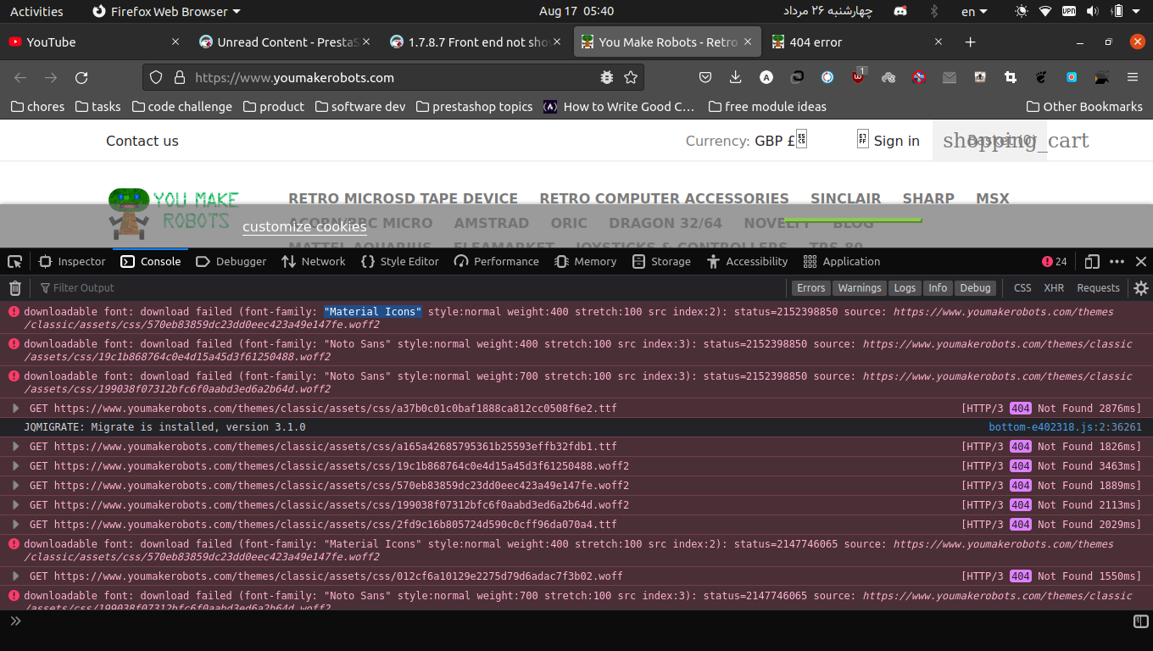The height and width of the screenshot is (651, 1153).
Task: Switch to multi-line editor mode icon
Action: pos(1140,622)
